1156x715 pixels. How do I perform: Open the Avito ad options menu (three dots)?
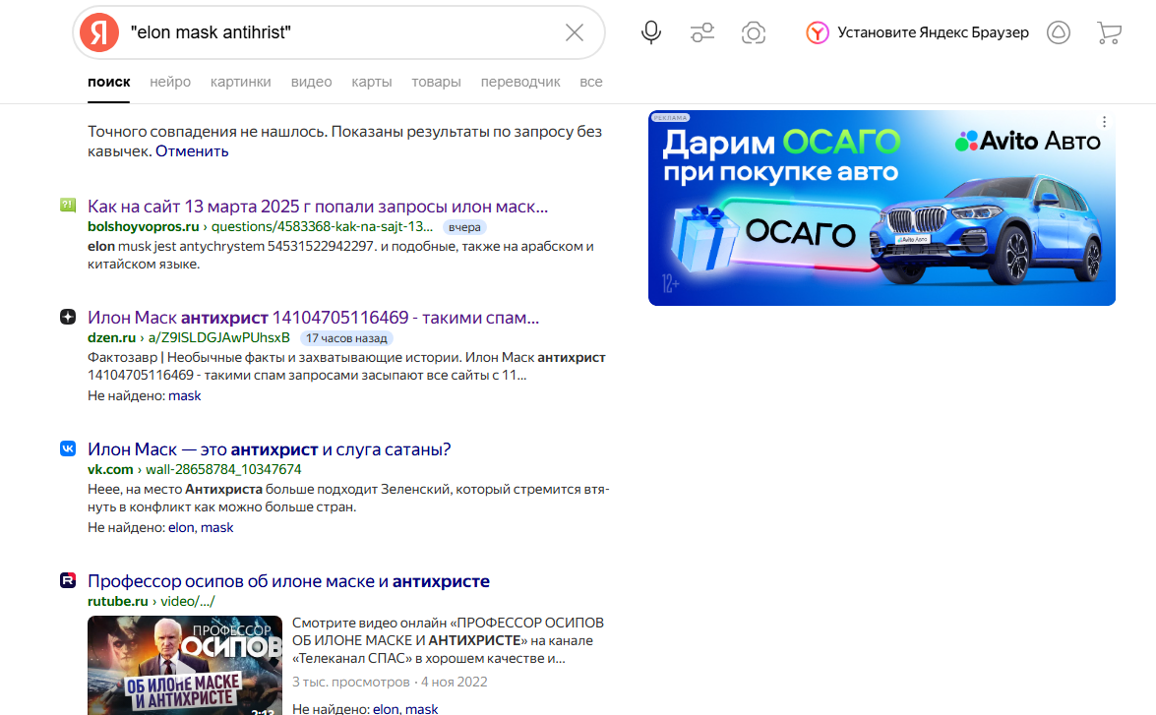pyautogui.click(x=1106, y=121)
